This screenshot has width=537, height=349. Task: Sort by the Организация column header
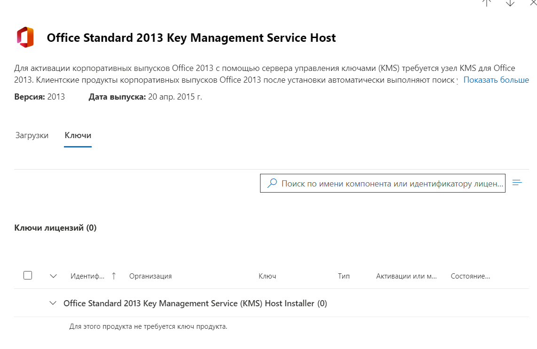150,276
